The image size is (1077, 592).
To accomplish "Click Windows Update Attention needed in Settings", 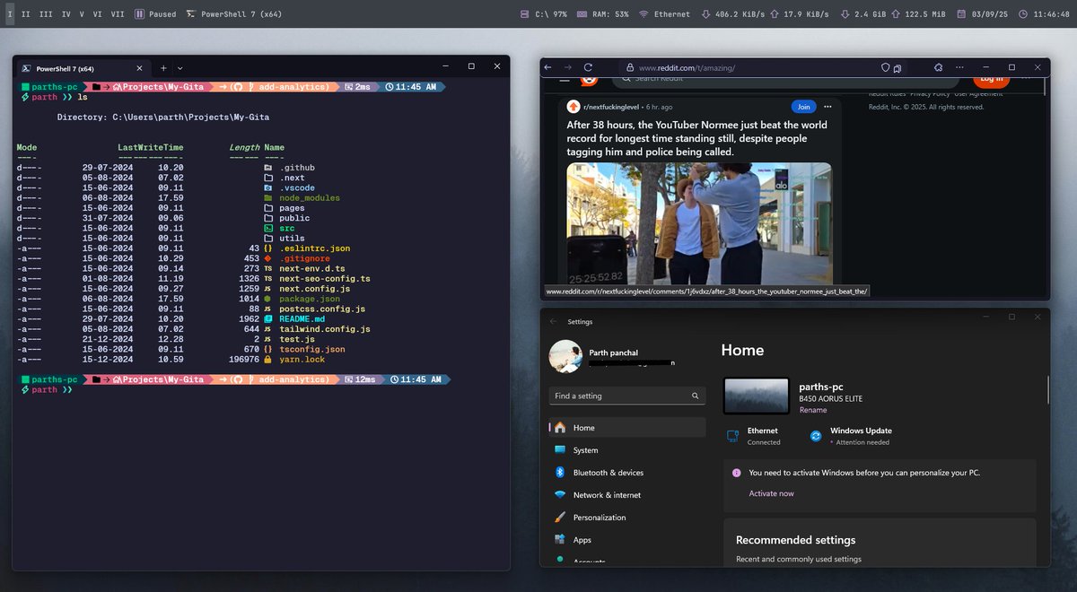I will pyautogui.click(x=850, y=436).
